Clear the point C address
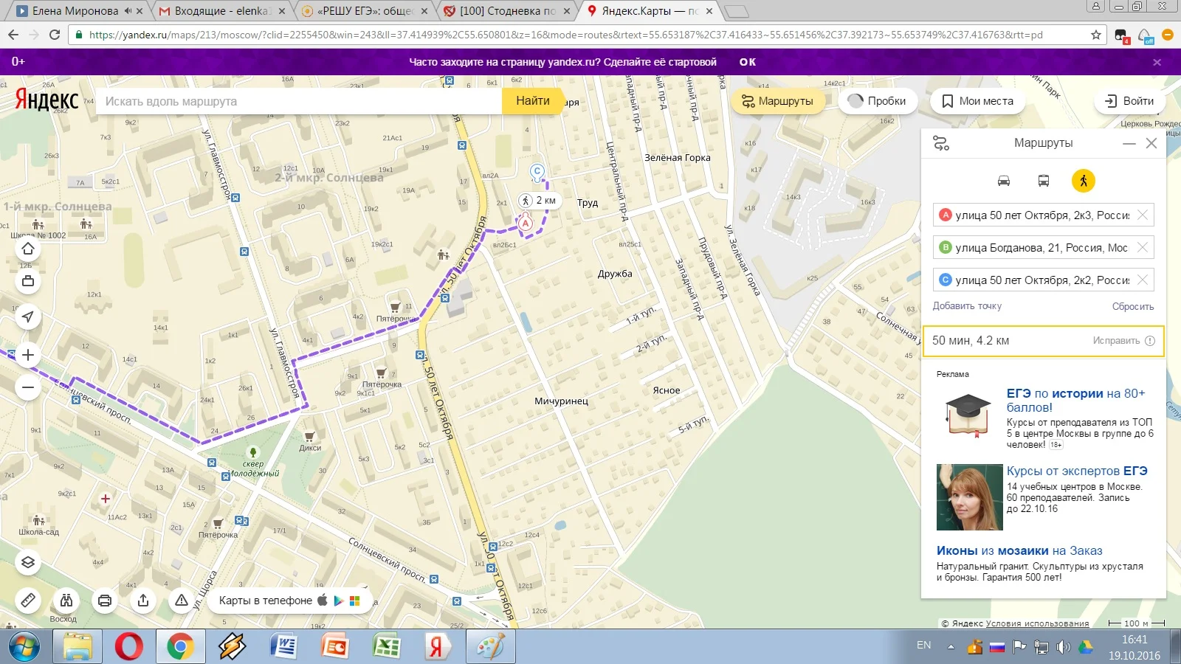Image resolution: width=1181 pixels, height=664 pixels. pyautogui.click(x=1143, y=280)
